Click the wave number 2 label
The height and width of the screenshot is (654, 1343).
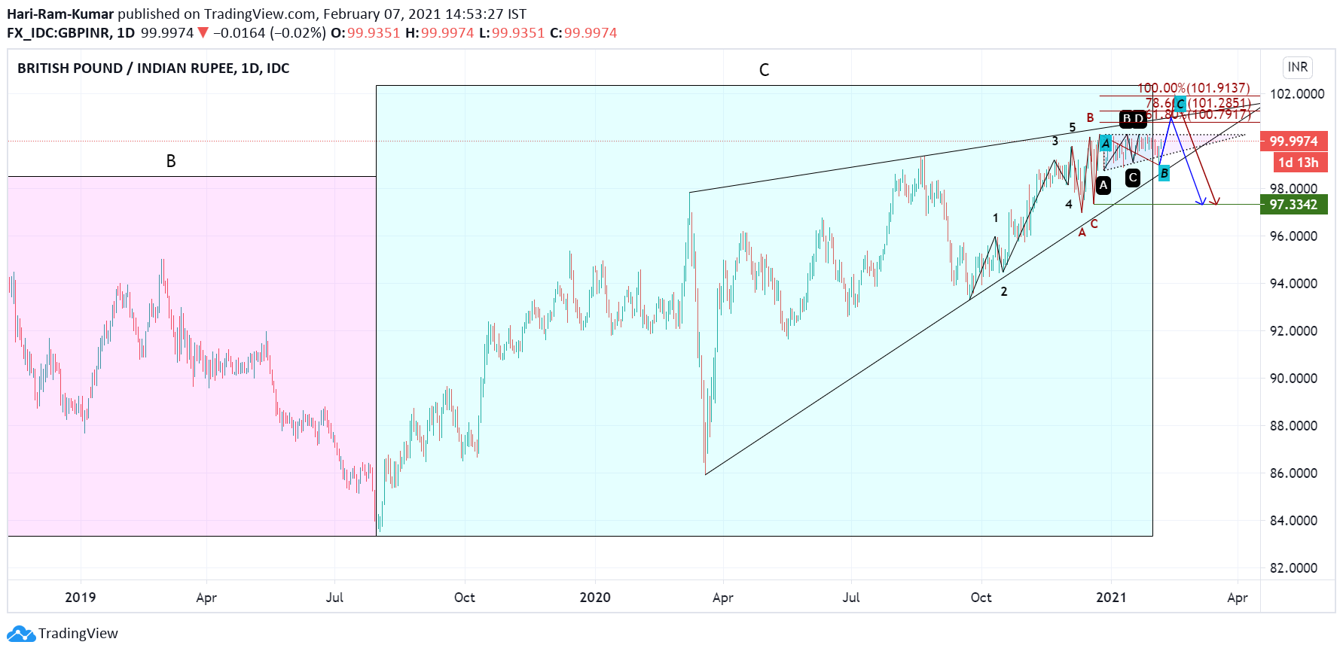1004,292
